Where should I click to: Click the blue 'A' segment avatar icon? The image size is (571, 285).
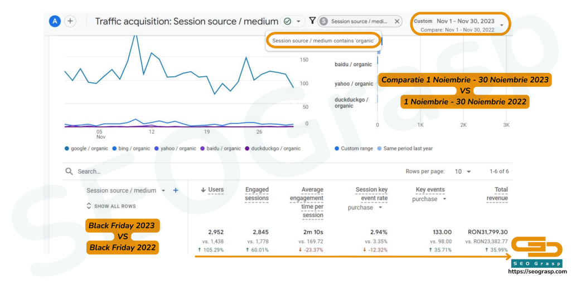click(55, 21)
